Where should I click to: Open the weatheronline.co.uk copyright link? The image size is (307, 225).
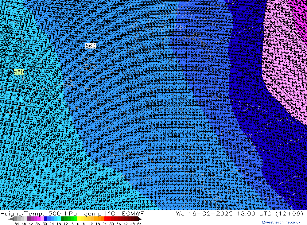(281, 222)
